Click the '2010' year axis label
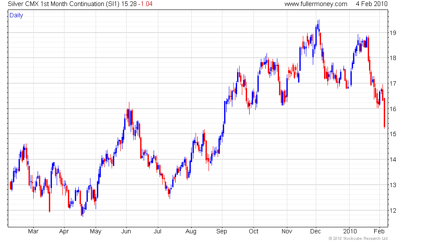The image size is (424, 242). coord(350,232)
